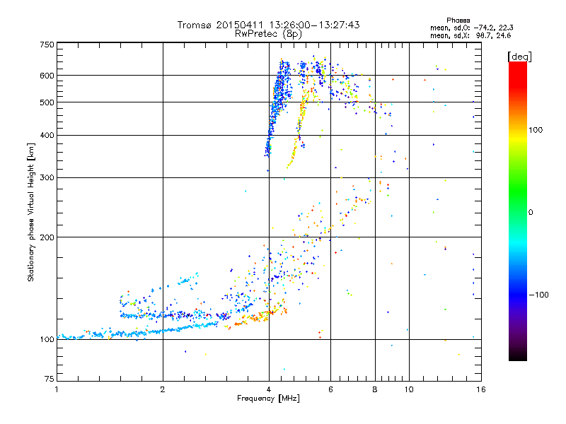Screen dimensions: 566x424
Task: Click the y-axis tick label '500'
Action: (x=47, y=102)
